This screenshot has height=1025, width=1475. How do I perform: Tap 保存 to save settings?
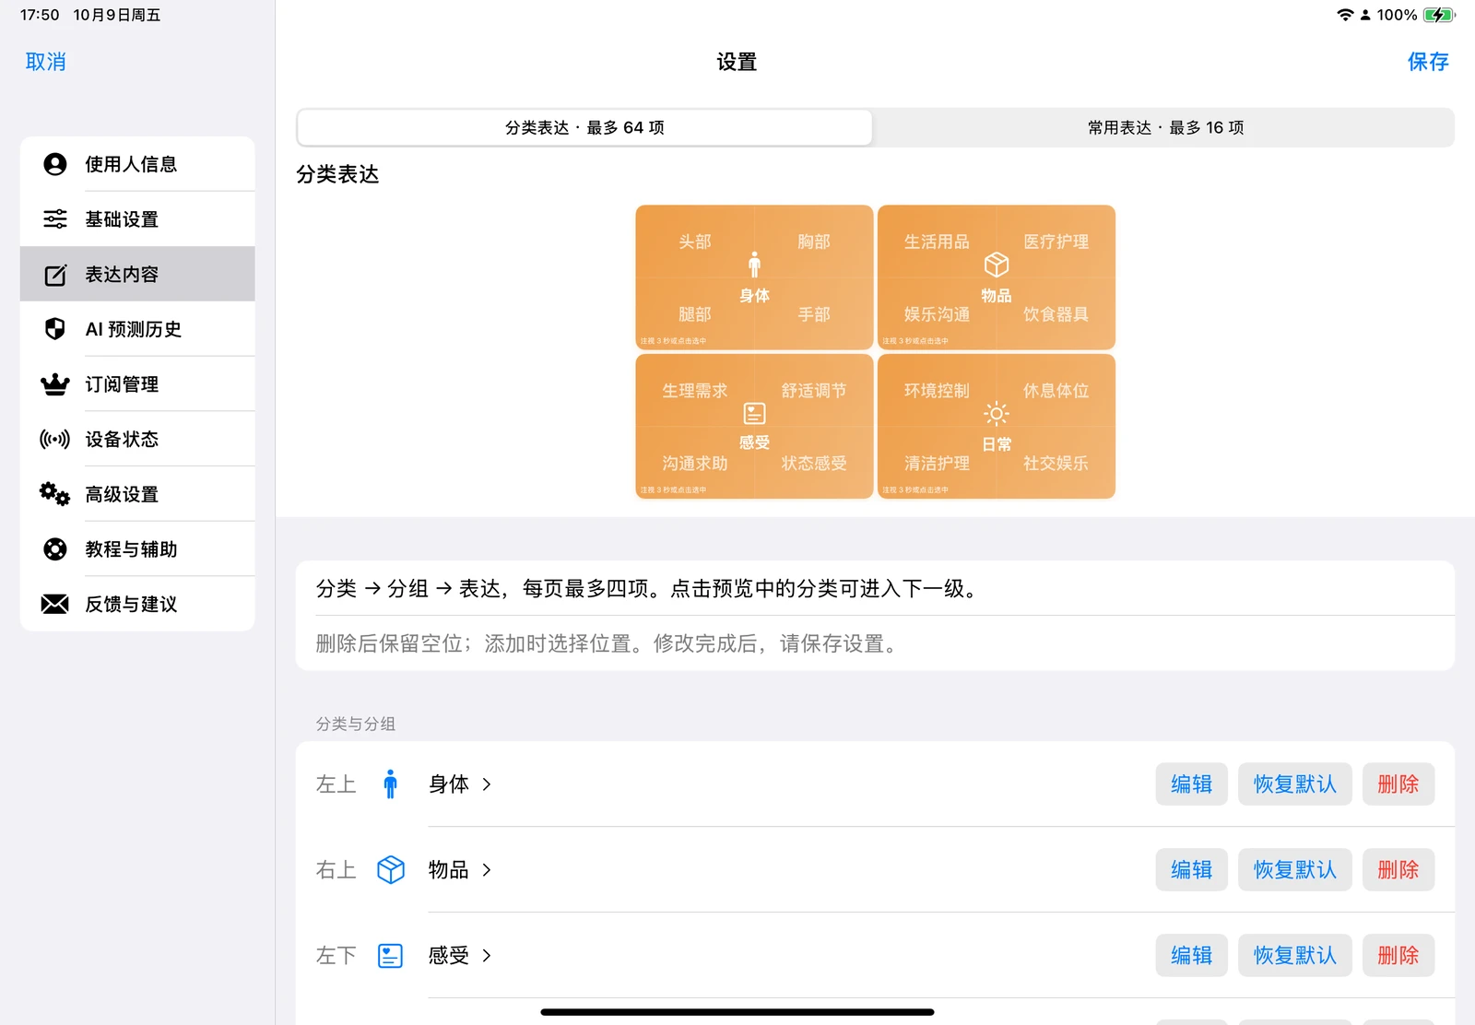pos(1428,62)
